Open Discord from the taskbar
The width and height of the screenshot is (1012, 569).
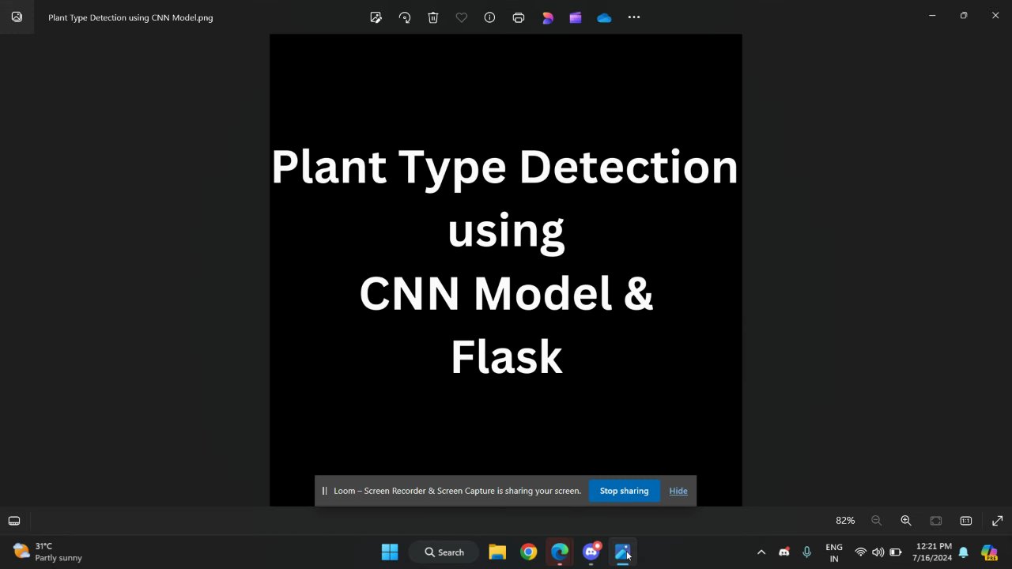[x=591, y=552]
